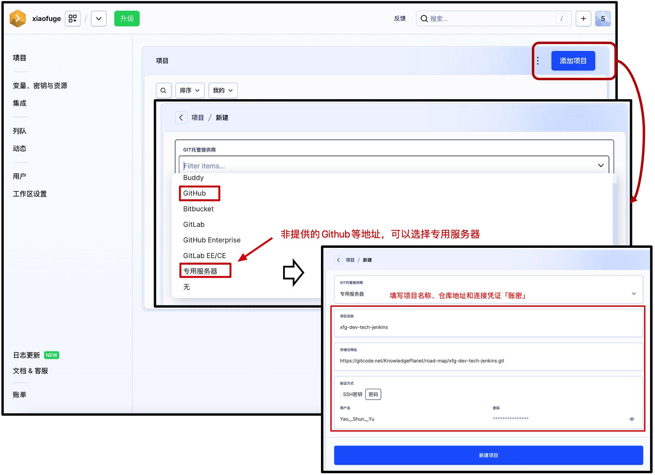The height and width of the screenshot is (475, 655).
Task: Open 工作区设置 in the sidebar
Action: [x=30, y=194]
